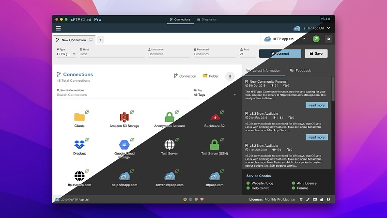Open the connection Type dropdown
The width and height of the screenshot is (387, 218).
pyautogui.click(x=66, y=54)
